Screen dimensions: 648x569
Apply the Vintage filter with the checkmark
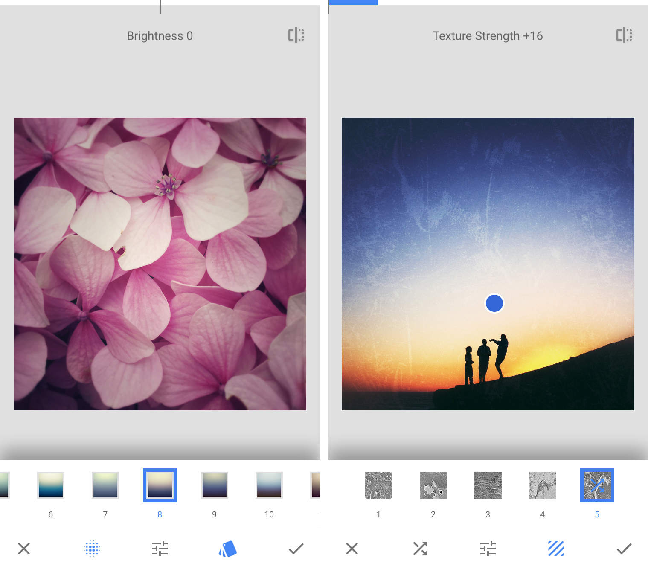[x=296, y=549]
